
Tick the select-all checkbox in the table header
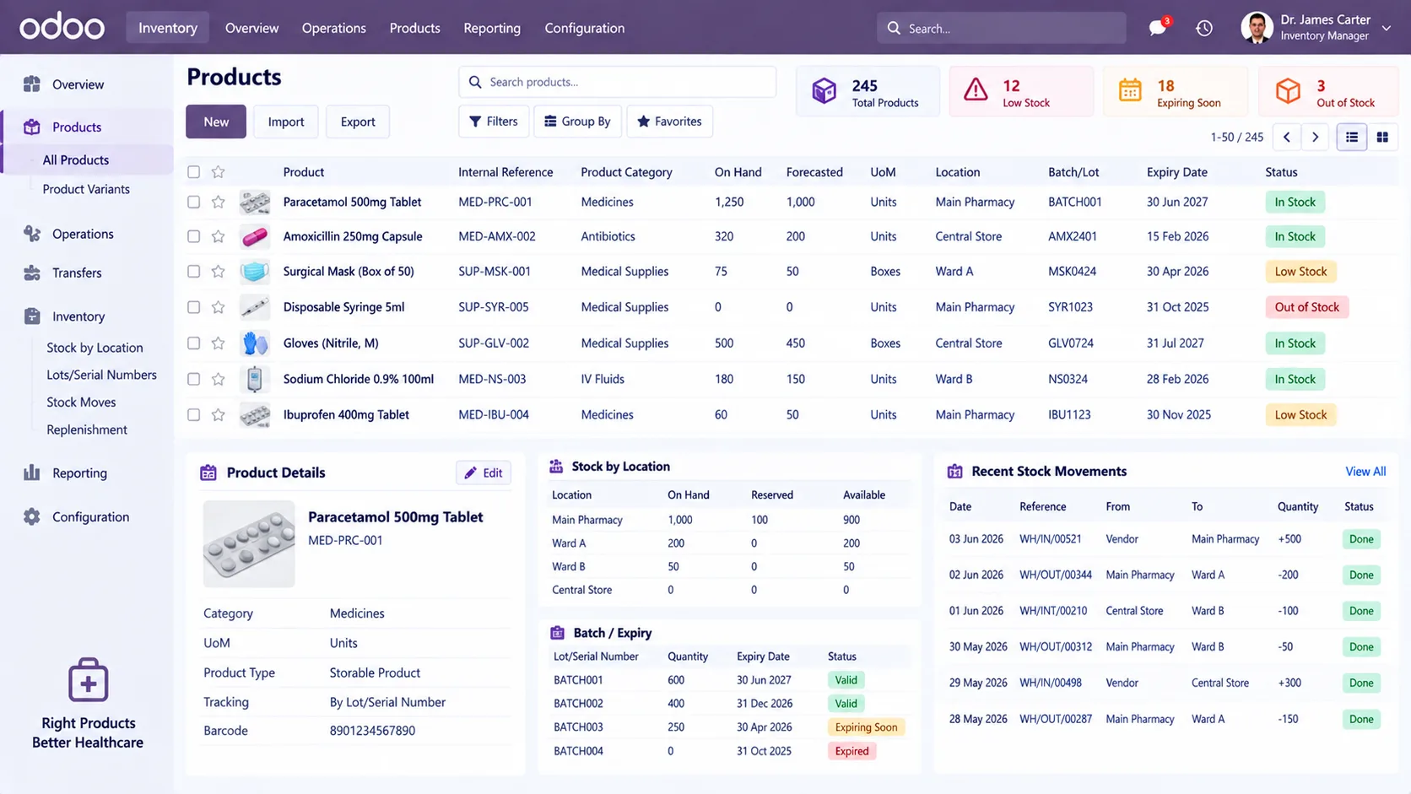click(194, 172)
